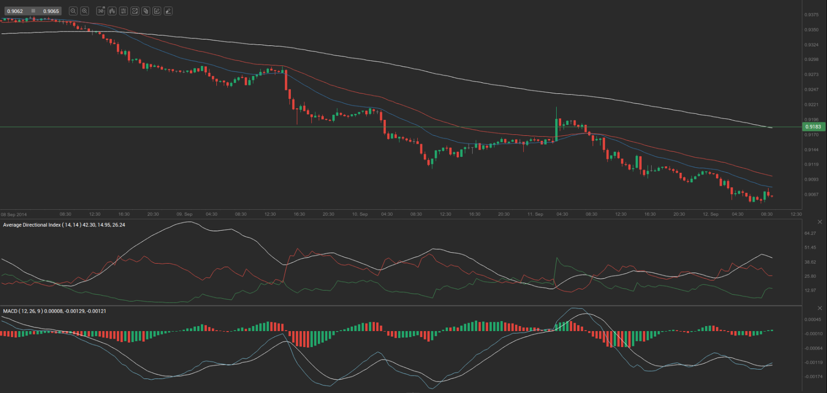
Task: Click the 0.9065 ask price
Action: (51, 11)
